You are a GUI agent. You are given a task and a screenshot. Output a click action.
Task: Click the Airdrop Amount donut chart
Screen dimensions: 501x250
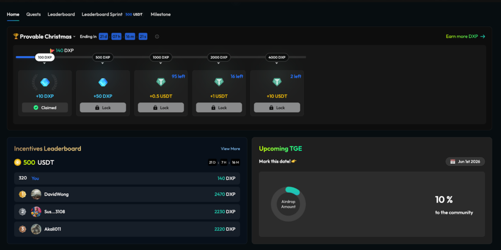pyautogui.click(x=288, y=204)
